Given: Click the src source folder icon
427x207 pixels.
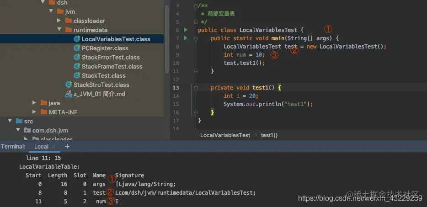Looking at the screenshot, I should click(19, 121).
